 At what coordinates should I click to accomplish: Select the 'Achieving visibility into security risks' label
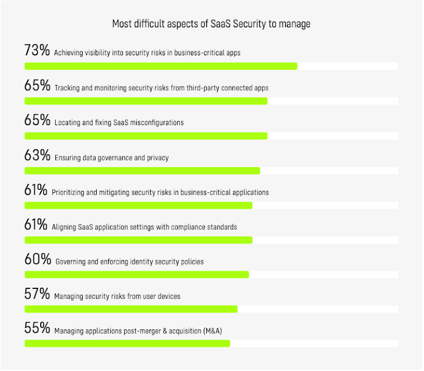click(x=147, y=53)
